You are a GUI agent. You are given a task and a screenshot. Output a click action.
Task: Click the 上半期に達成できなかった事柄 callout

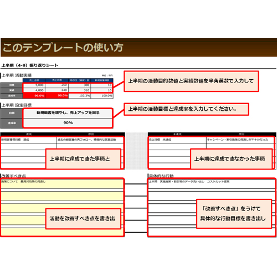tap(232, 159)
